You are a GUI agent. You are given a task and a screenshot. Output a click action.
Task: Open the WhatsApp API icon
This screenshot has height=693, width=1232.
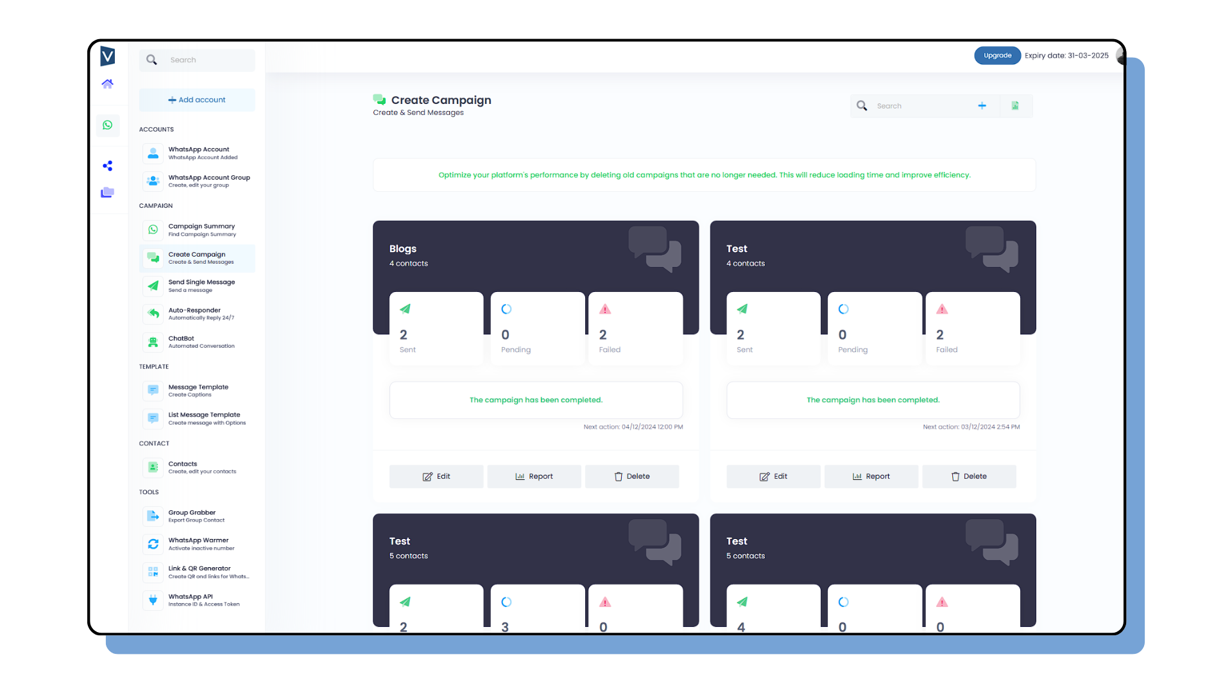(152, 600)
